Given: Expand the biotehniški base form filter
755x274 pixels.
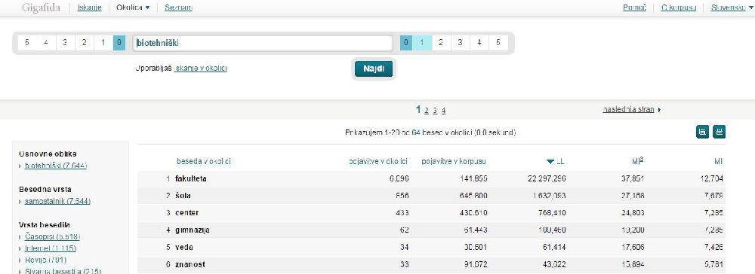Looking at the screenshot, I should pyautogui.click(x=55, y=166).
